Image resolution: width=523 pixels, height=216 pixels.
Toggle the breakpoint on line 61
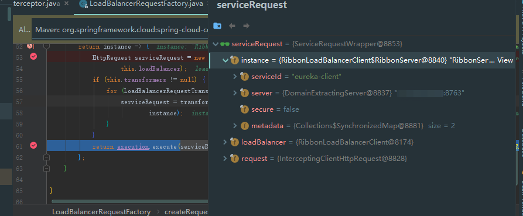coord(33,145)
